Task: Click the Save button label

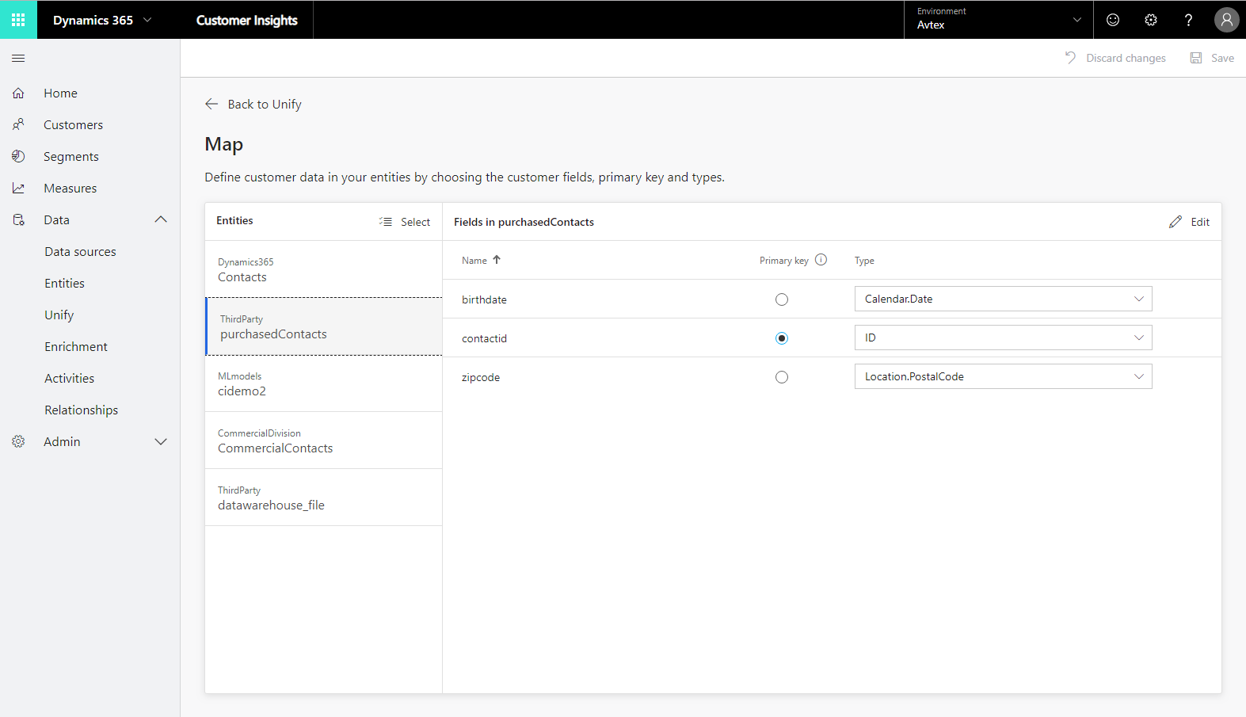Action: point(1222,58)
